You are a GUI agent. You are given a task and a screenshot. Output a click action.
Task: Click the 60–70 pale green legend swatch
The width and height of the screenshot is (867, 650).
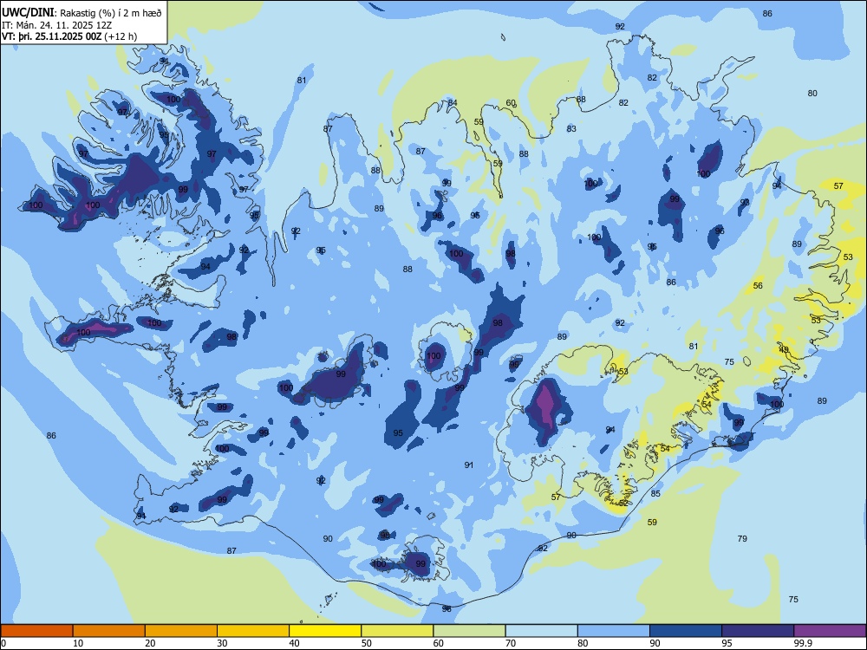[469, 631]
